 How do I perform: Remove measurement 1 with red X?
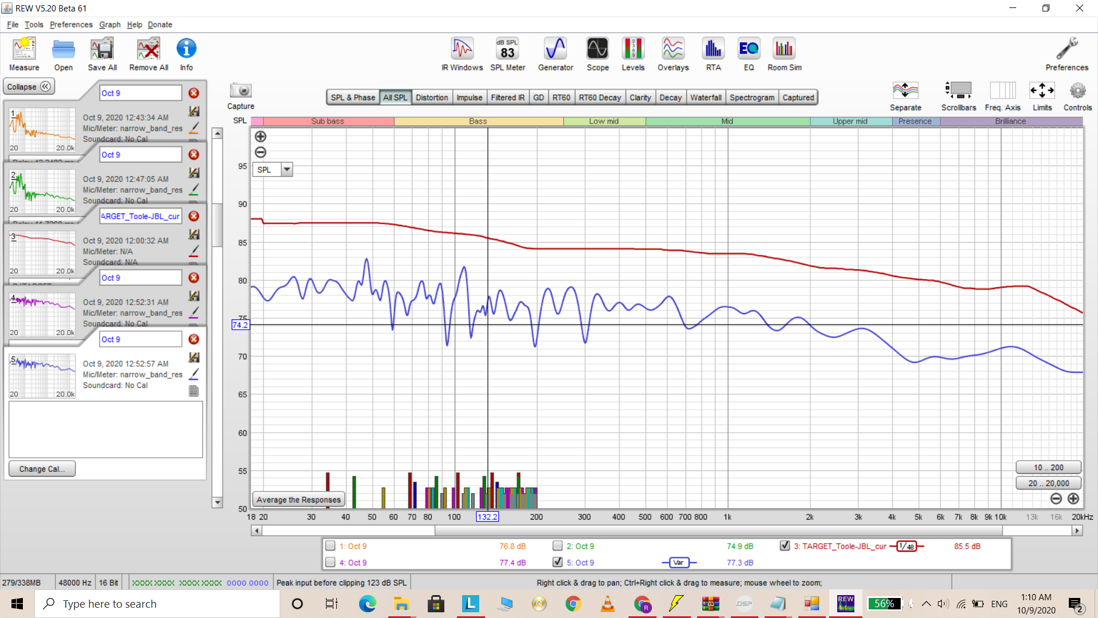pos(194,93)
